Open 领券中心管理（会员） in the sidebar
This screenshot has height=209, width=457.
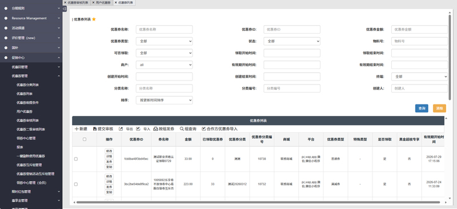click(31, 183)
